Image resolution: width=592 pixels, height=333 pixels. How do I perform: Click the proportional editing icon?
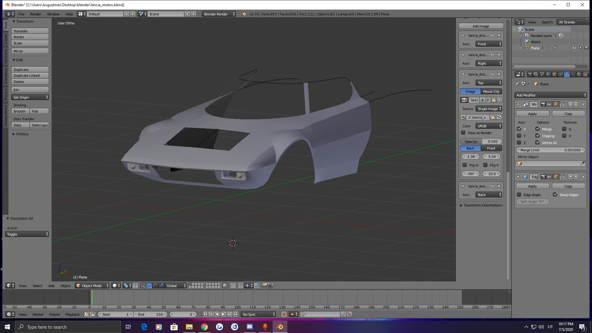(233, 286)
